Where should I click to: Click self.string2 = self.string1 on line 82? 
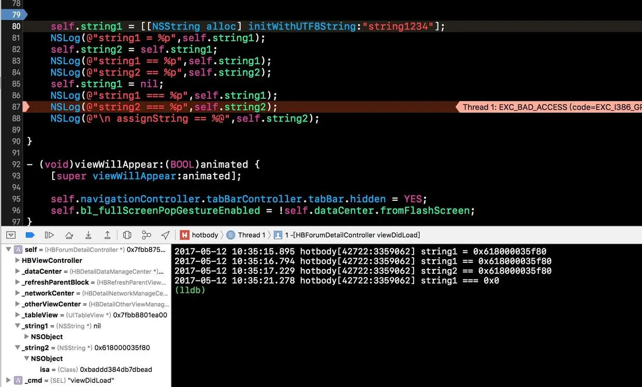click(x=134, y=50)
